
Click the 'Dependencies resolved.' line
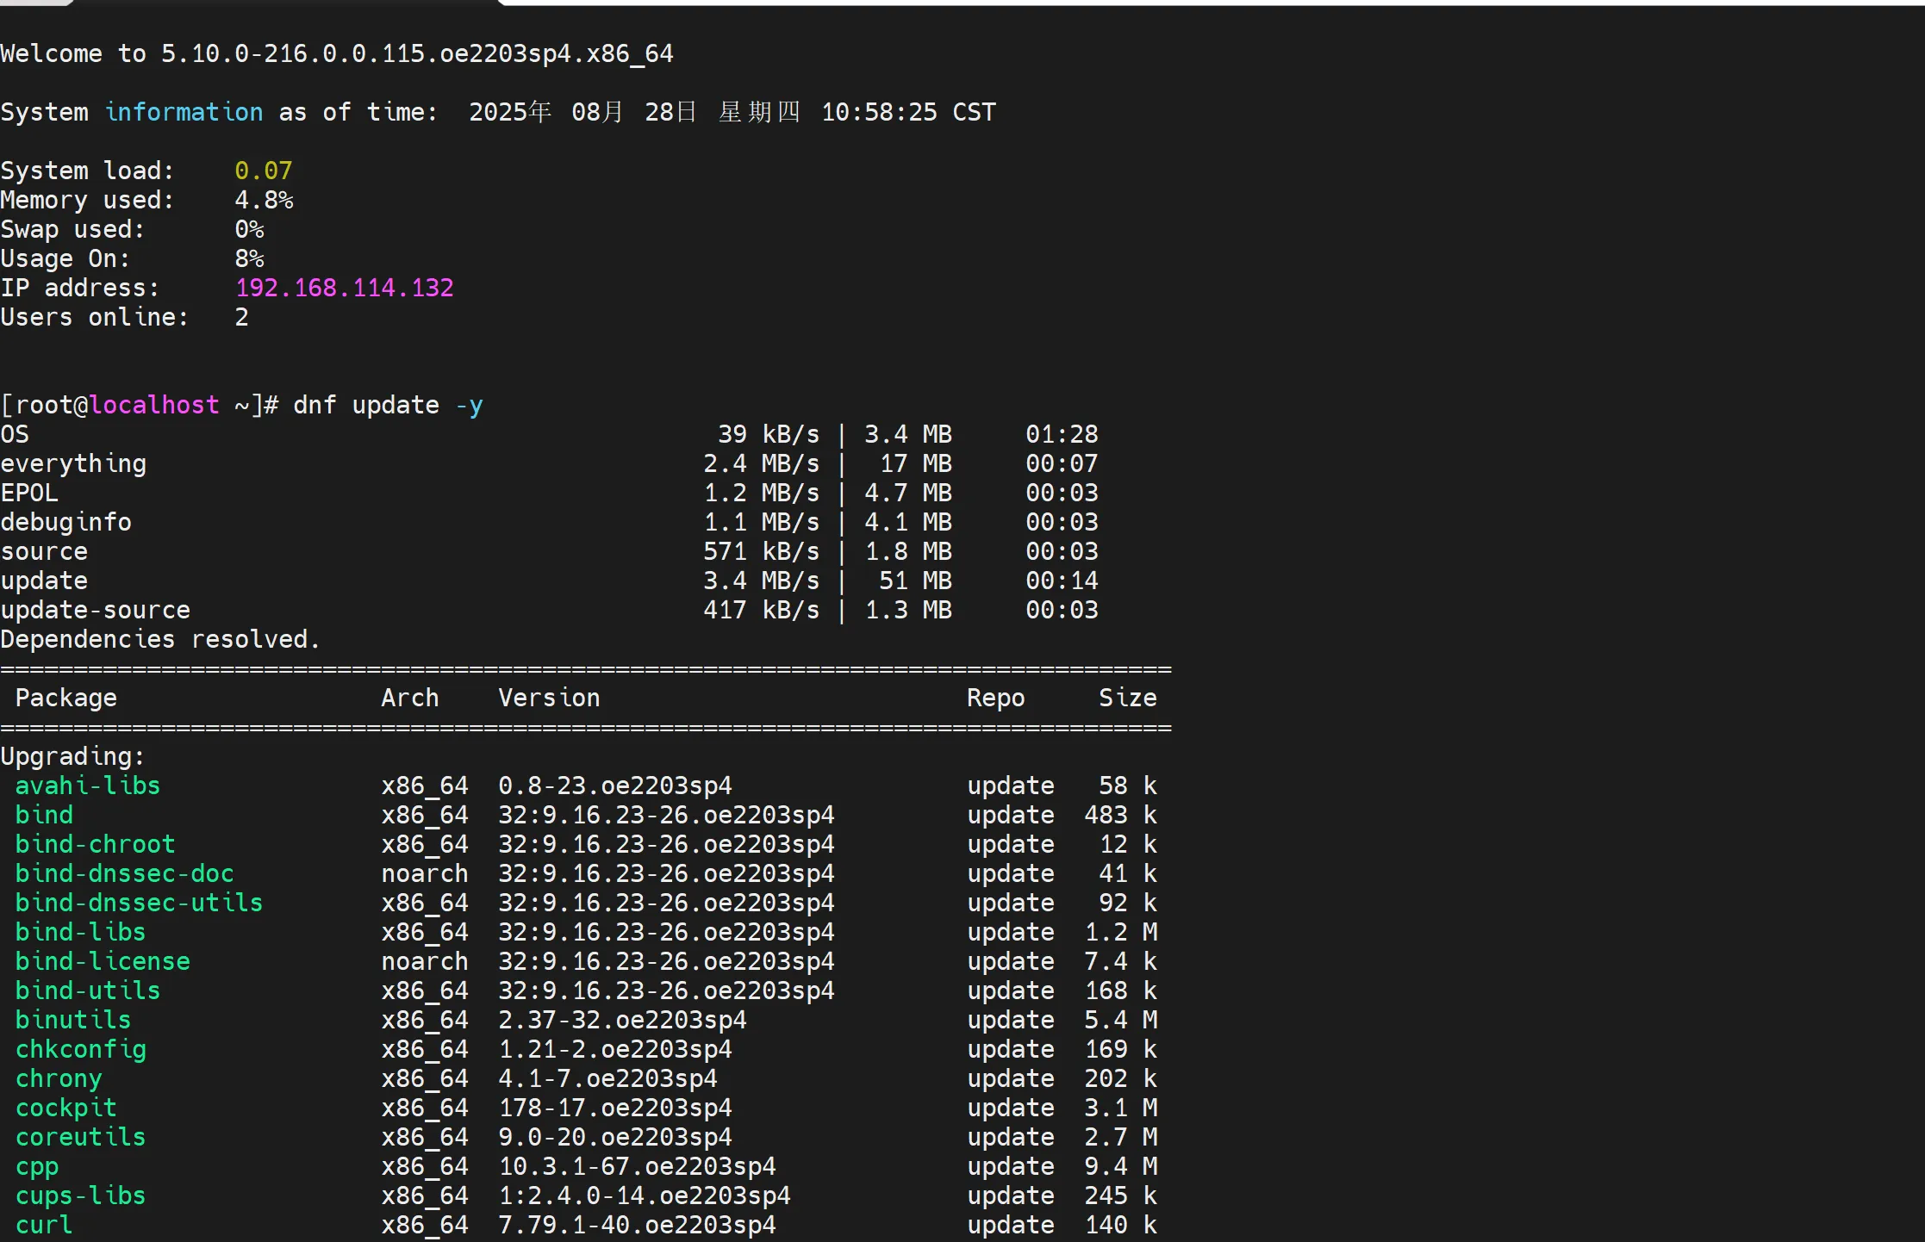tap(161, 640)
